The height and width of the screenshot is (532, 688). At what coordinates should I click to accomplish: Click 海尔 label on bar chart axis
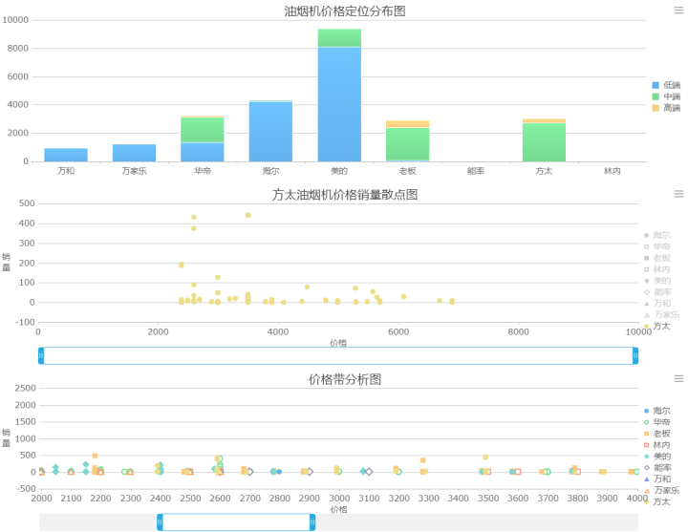[x=270, y=171]
